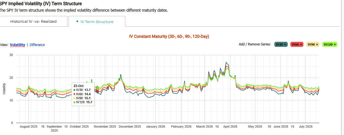Choose the Volatility view link
The height and width of the screenshot is (135, 344).
click(x=17, y=45)
